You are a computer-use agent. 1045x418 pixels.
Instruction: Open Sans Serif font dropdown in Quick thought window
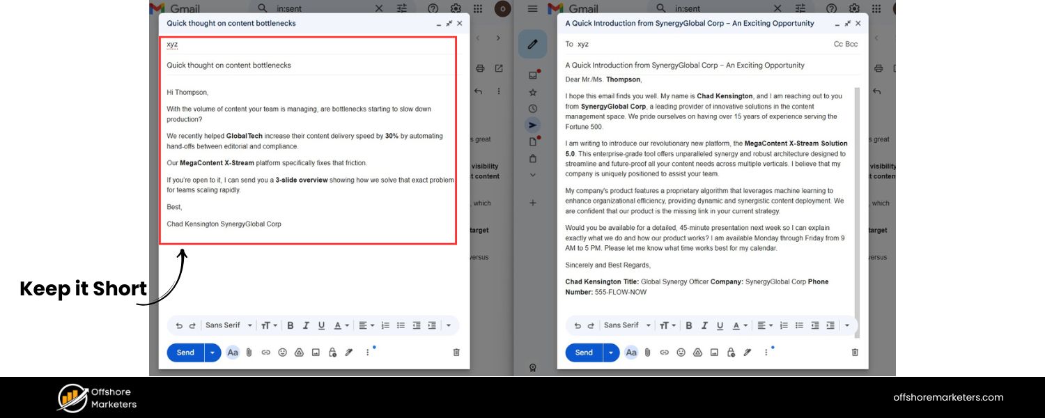pyautogui.click(x=229, y=325)
